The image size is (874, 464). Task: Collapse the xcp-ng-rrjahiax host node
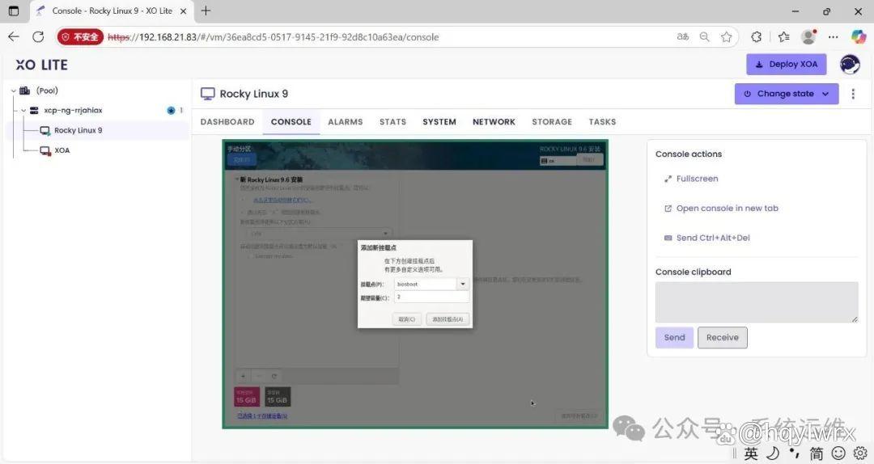coord(23,110)
